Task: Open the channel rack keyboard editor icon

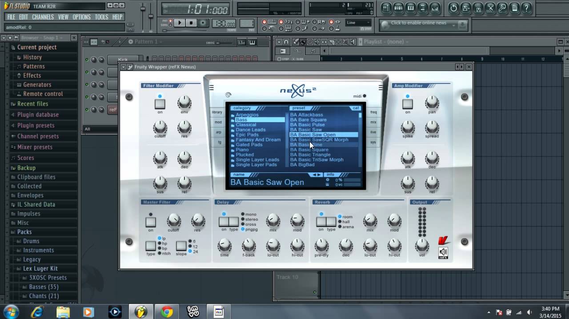Action: [x=252, y=42]
